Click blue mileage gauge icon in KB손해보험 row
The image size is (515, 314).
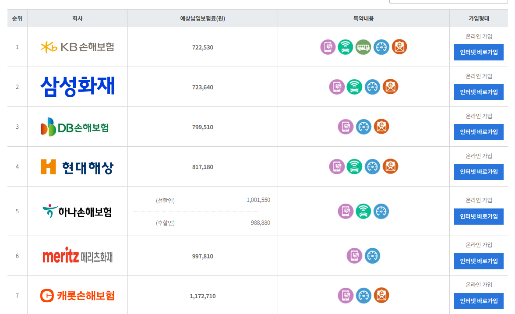381,47
